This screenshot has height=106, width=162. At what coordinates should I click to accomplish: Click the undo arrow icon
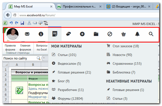click(x=11, y=23)
